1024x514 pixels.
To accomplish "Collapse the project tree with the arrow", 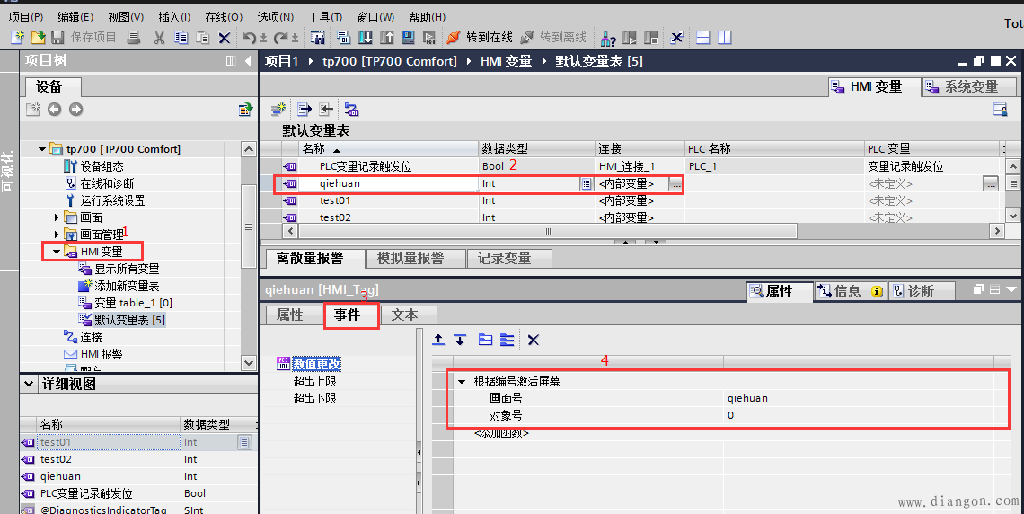I will click(x=248, y=61).
